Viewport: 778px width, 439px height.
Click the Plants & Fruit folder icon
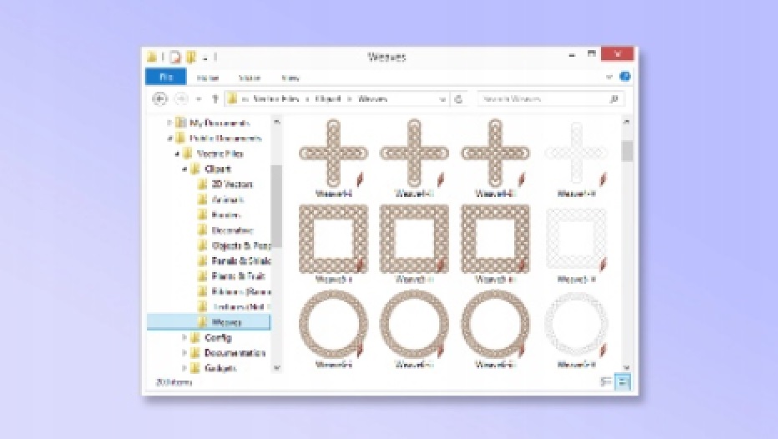203,276
